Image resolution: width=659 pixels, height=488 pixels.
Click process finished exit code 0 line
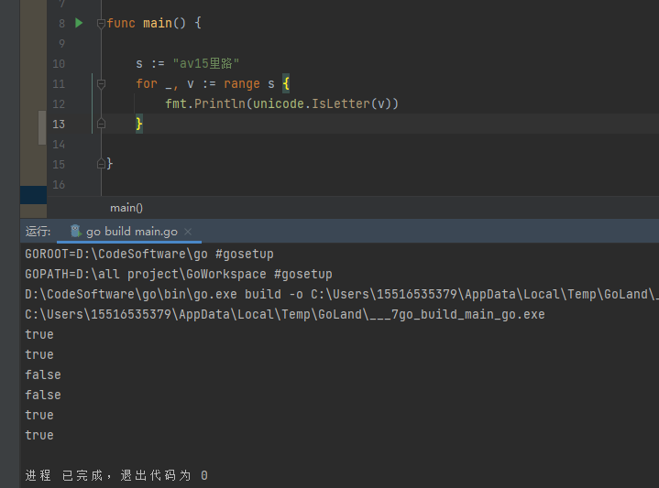(x=116, y=475)
